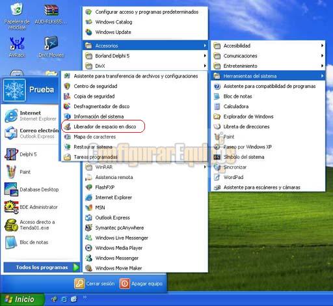
Task: Open Información del sistema
Action: click(x=134, y=117)
